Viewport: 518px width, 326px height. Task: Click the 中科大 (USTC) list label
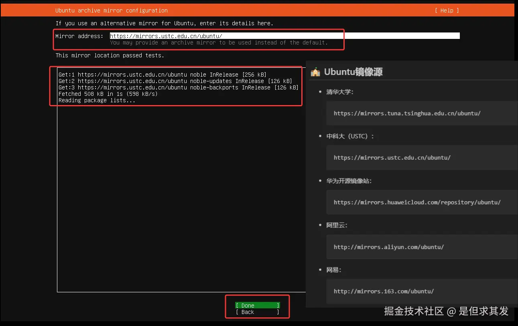(x=350, y=136)
